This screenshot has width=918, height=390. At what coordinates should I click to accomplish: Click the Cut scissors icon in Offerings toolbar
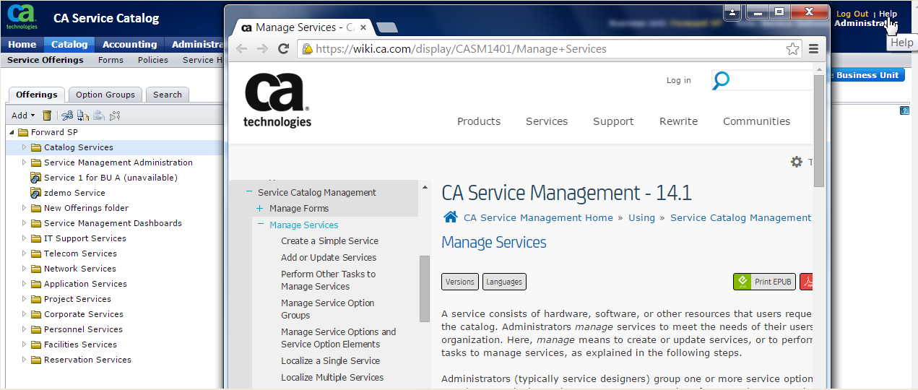click(x=66, y=116)
